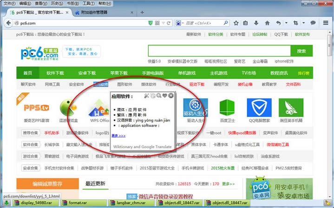Expand the dropdown next to crop icon
The height and width of the screenshot is (208, 334).
click(x=303, y=23)
